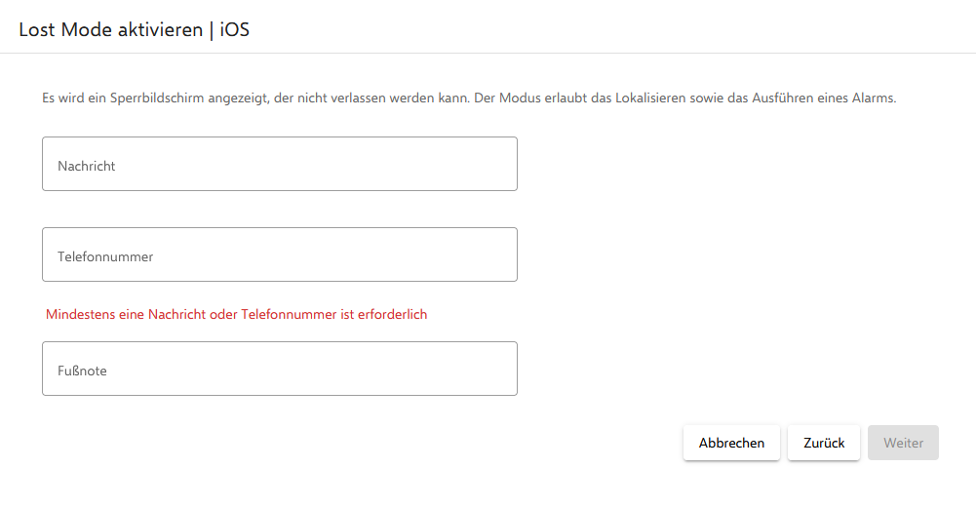Click the Sperrbildschirm description text
This screenshot has width=976, height=507.
coord(468,98)
